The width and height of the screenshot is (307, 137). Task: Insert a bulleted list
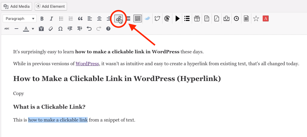click(61, 19)
